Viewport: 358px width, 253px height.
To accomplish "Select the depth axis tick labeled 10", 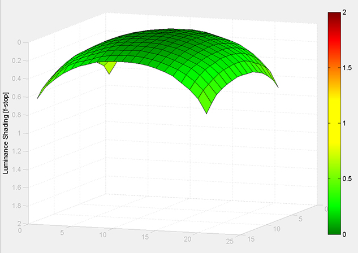I will click(277, 229).
